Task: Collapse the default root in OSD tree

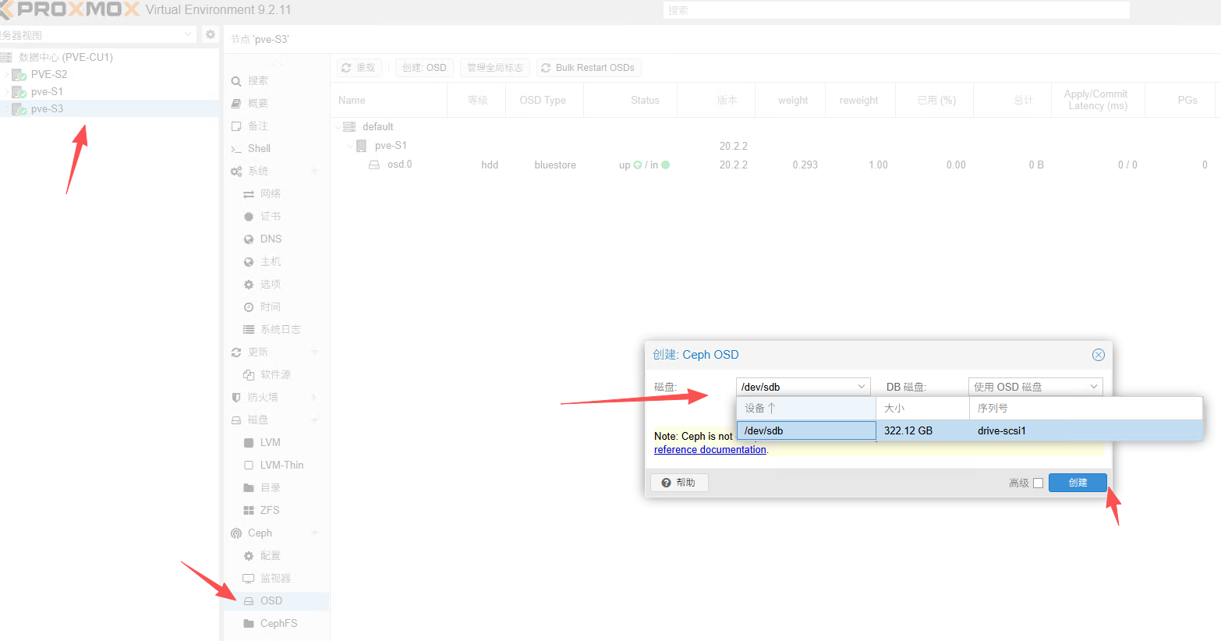Action: 338,126
